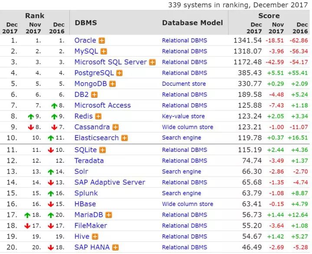The image size is (312, 254).
Task: Follow the Microsoft SQL Server link
Action: [110, 62]
